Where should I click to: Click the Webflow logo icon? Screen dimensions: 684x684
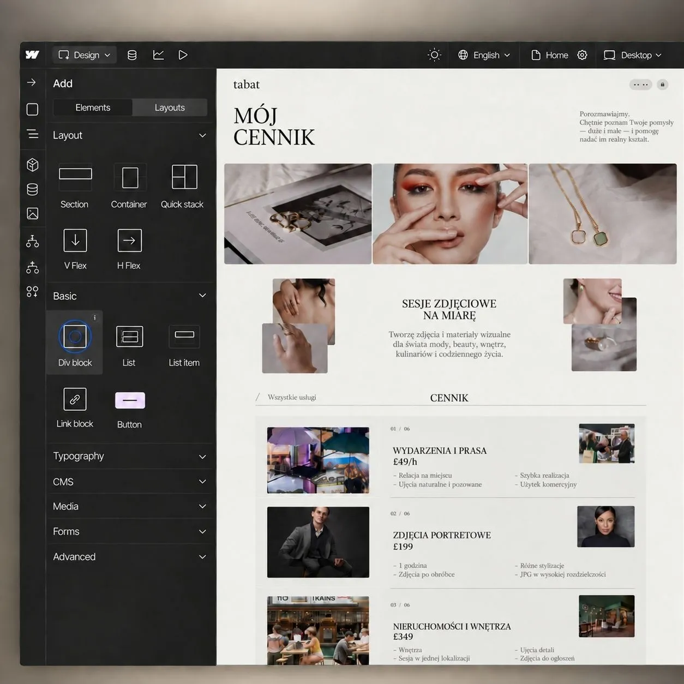[x=32, y=55]
